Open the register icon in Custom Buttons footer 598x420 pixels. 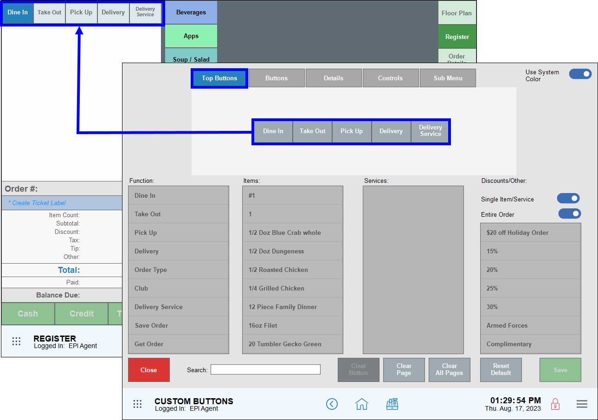tap(392, 404)
